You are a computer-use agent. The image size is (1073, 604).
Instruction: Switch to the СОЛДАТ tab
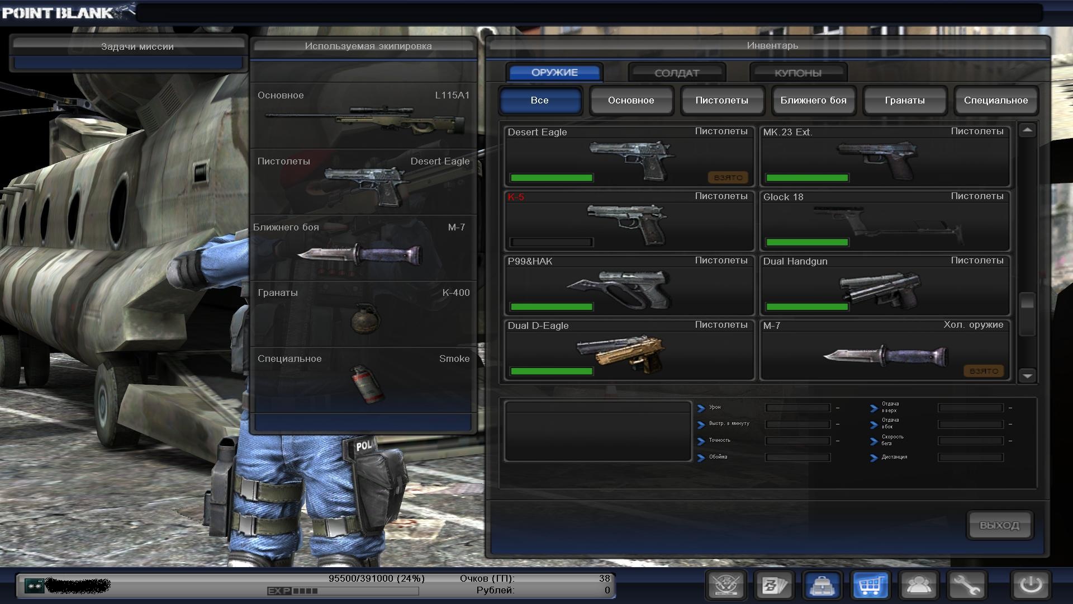coord(676,73)
